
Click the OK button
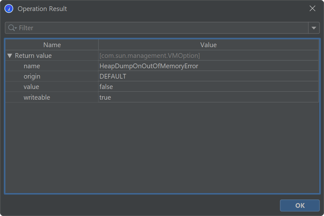[299, 205]
